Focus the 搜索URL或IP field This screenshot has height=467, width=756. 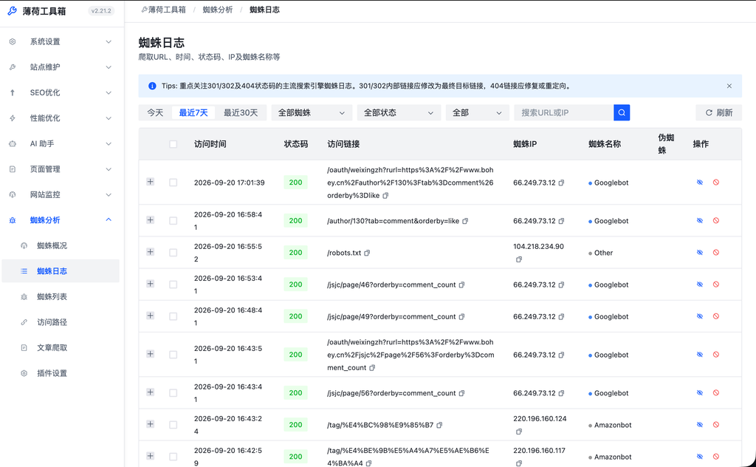(563, 112)
